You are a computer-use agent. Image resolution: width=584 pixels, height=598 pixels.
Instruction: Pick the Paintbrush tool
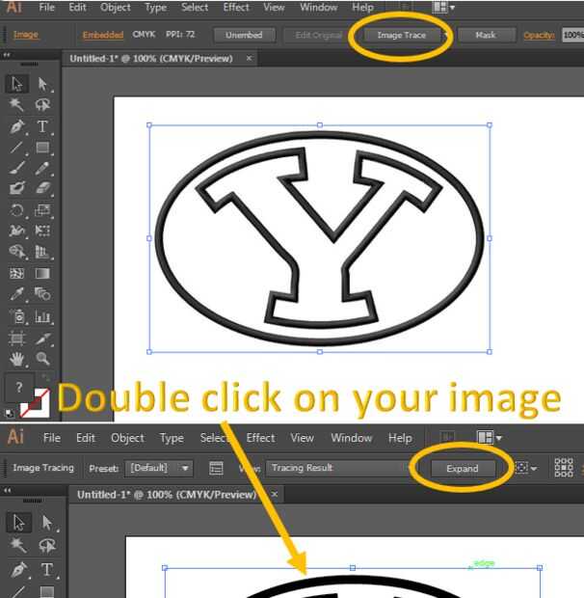coord(16,168)
